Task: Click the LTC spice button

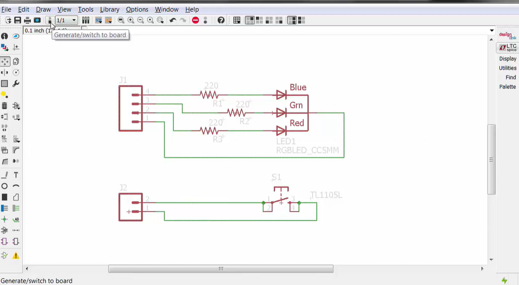Action: point(508,47)
